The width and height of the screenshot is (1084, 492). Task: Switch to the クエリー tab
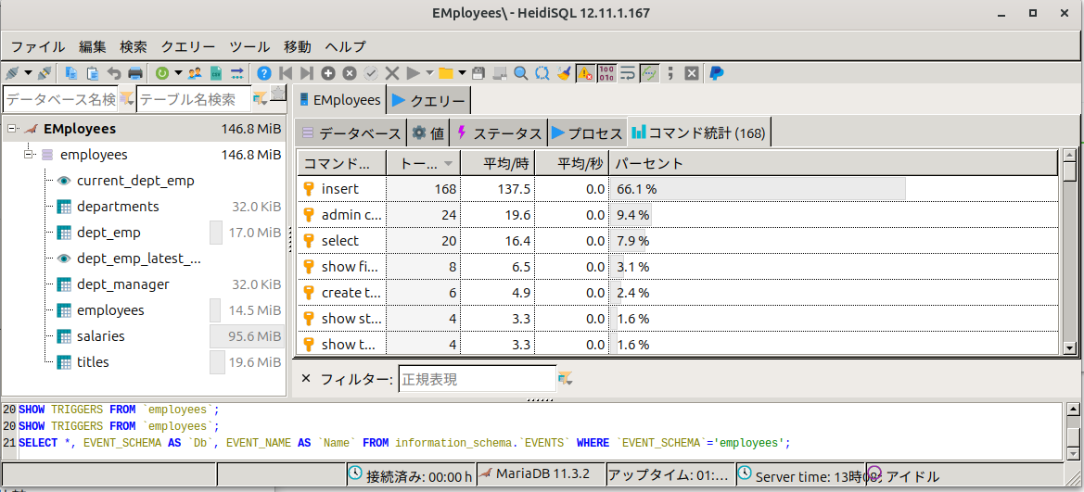click(429, 100)
